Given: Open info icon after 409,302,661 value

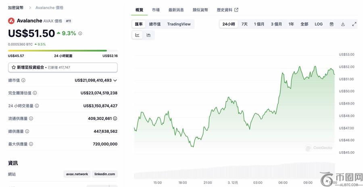Looking at the screenshot, I should pyautogui.click(x=115, y=118).
